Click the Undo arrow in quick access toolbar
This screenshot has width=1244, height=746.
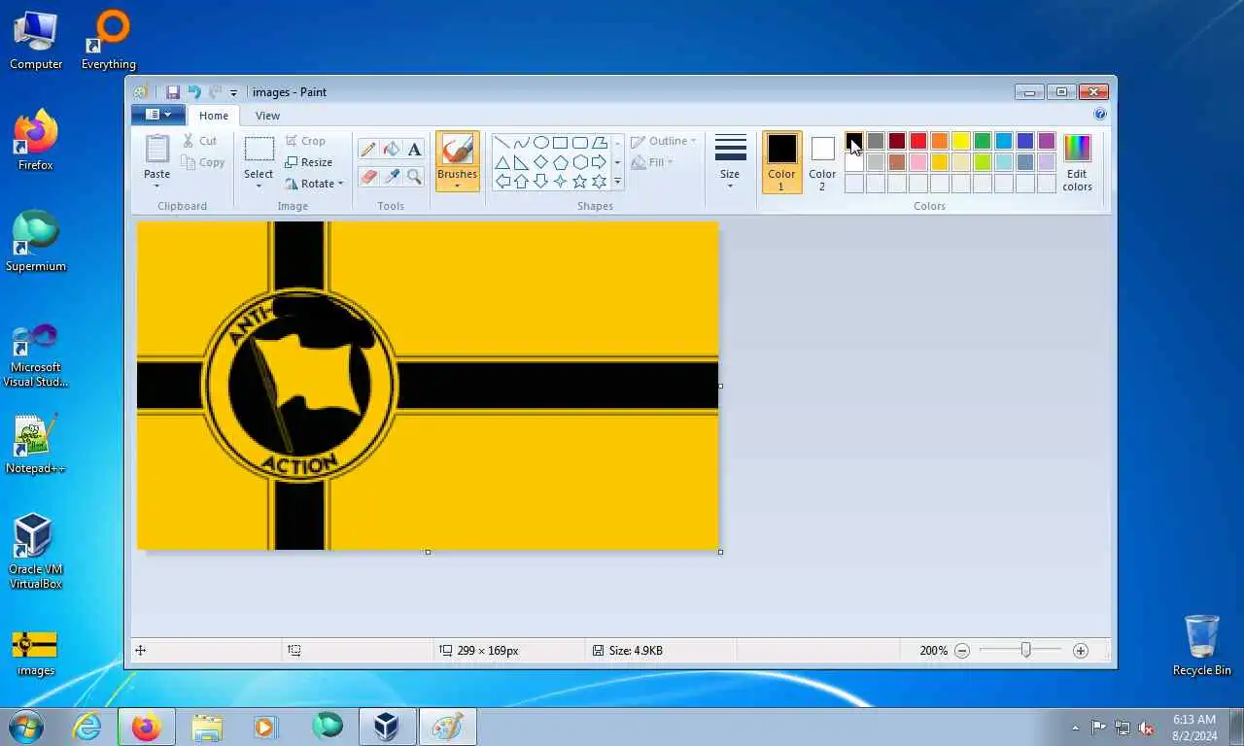coord(194,92)
